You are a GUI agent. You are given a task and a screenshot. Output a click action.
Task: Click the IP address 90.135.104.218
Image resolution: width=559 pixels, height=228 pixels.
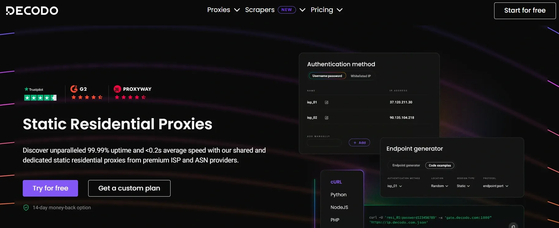click(402, 118)
